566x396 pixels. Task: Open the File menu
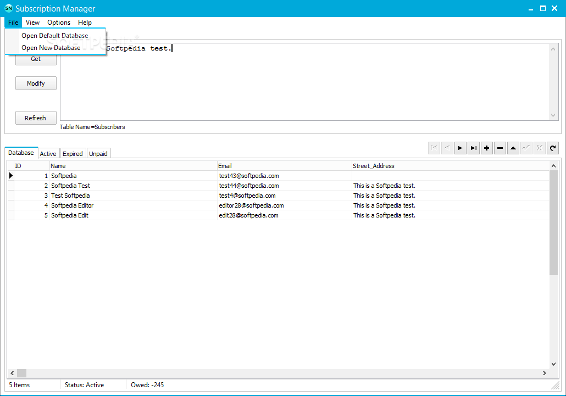click(13, 23)
